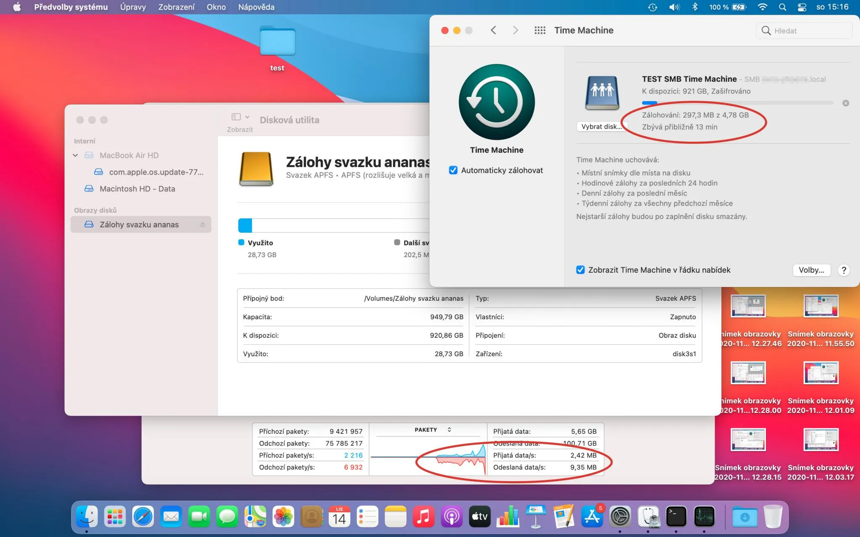This screenshot has height=537, width=860.
Task: Open Spotlight search in the menu bar
Action: point(782,7)
